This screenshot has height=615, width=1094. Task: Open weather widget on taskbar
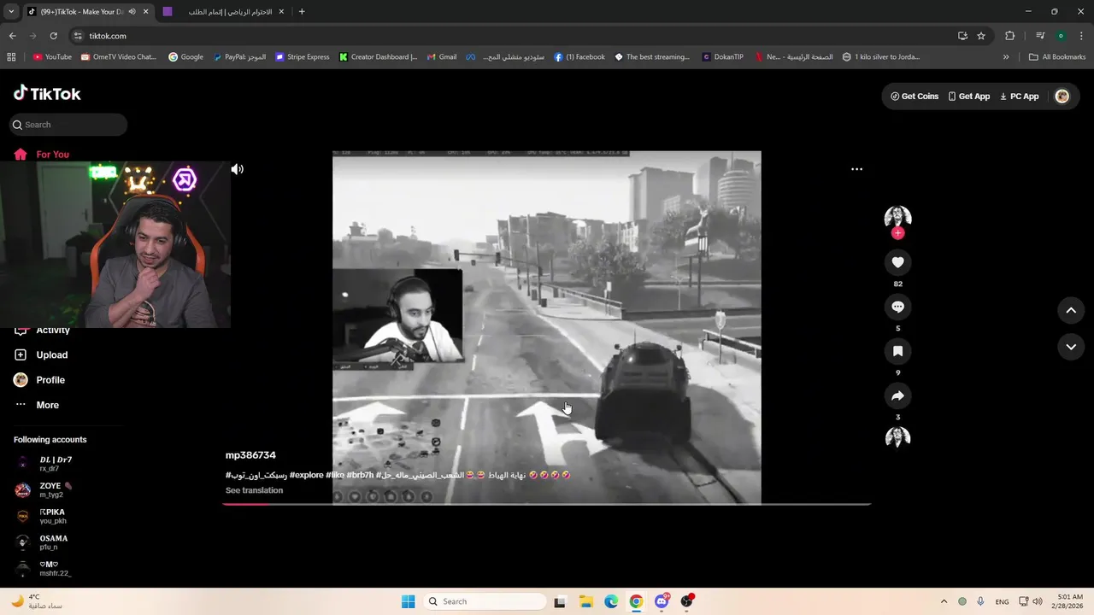point(36,601)
